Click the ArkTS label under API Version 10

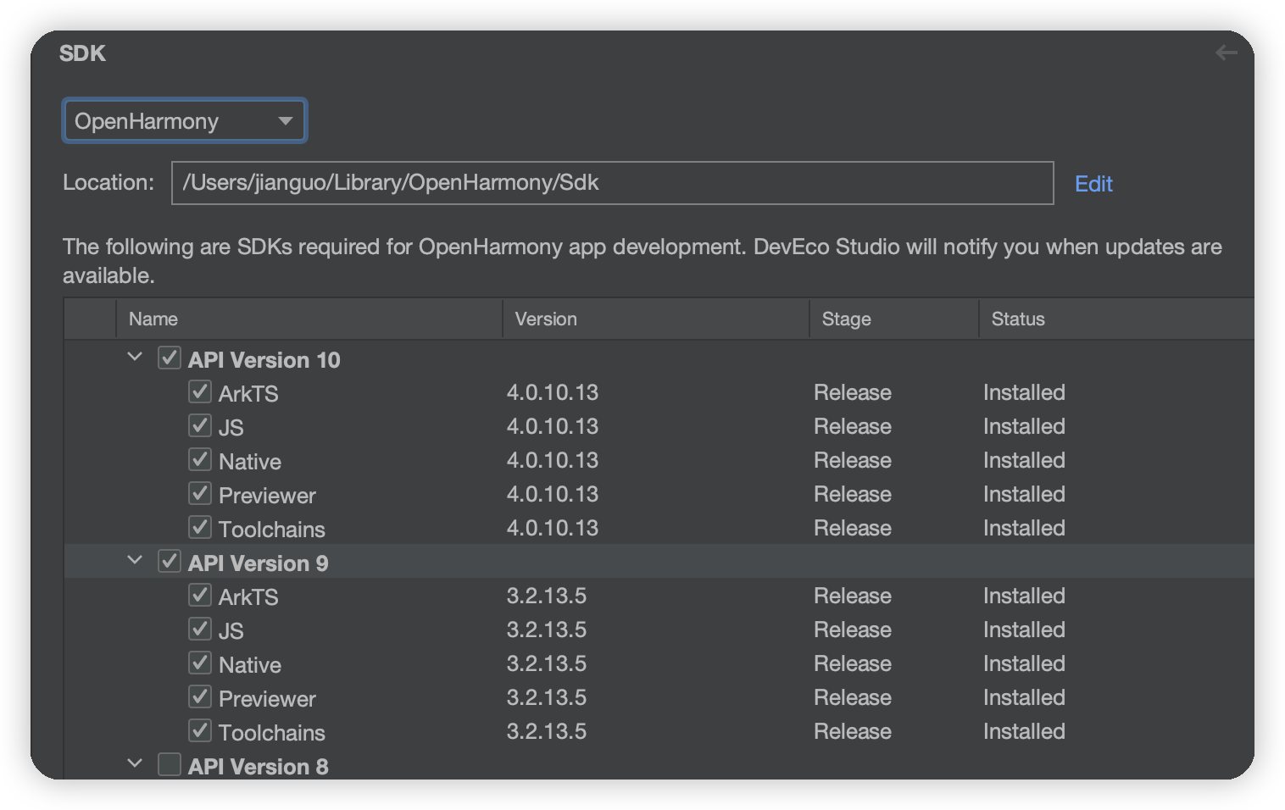(248, 394)
